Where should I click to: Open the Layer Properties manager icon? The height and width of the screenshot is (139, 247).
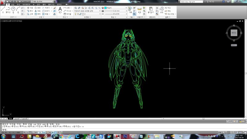click(76, 8)
